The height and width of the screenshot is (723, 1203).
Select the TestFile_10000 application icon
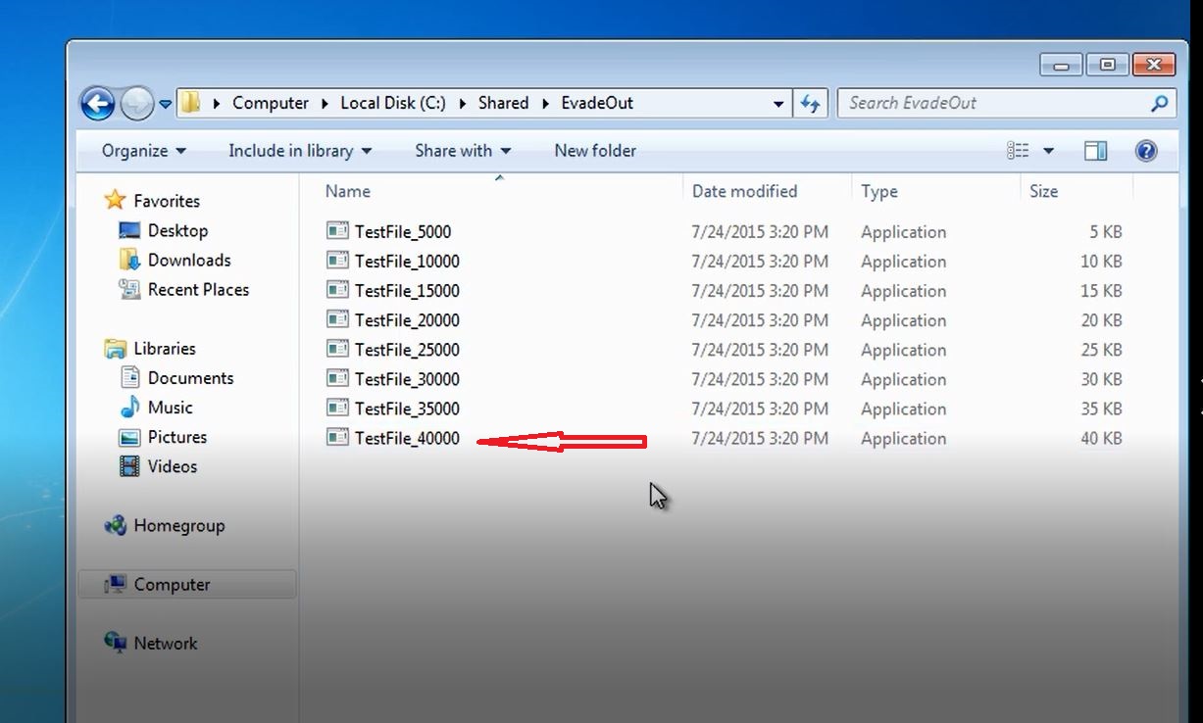pos(337,262)
